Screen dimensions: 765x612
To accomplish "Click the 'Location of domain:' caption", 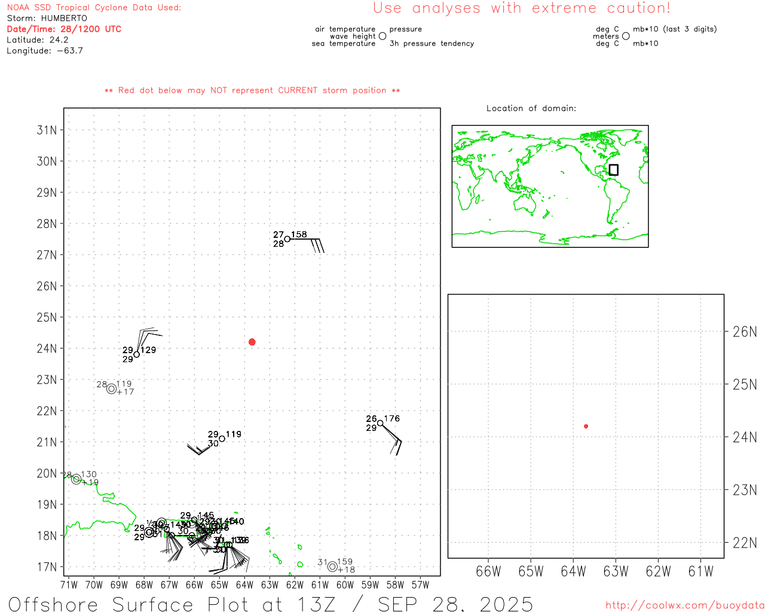I will coord(531,108).
